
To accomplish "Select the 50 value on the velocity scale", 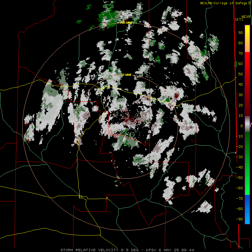I will (241, 74).
